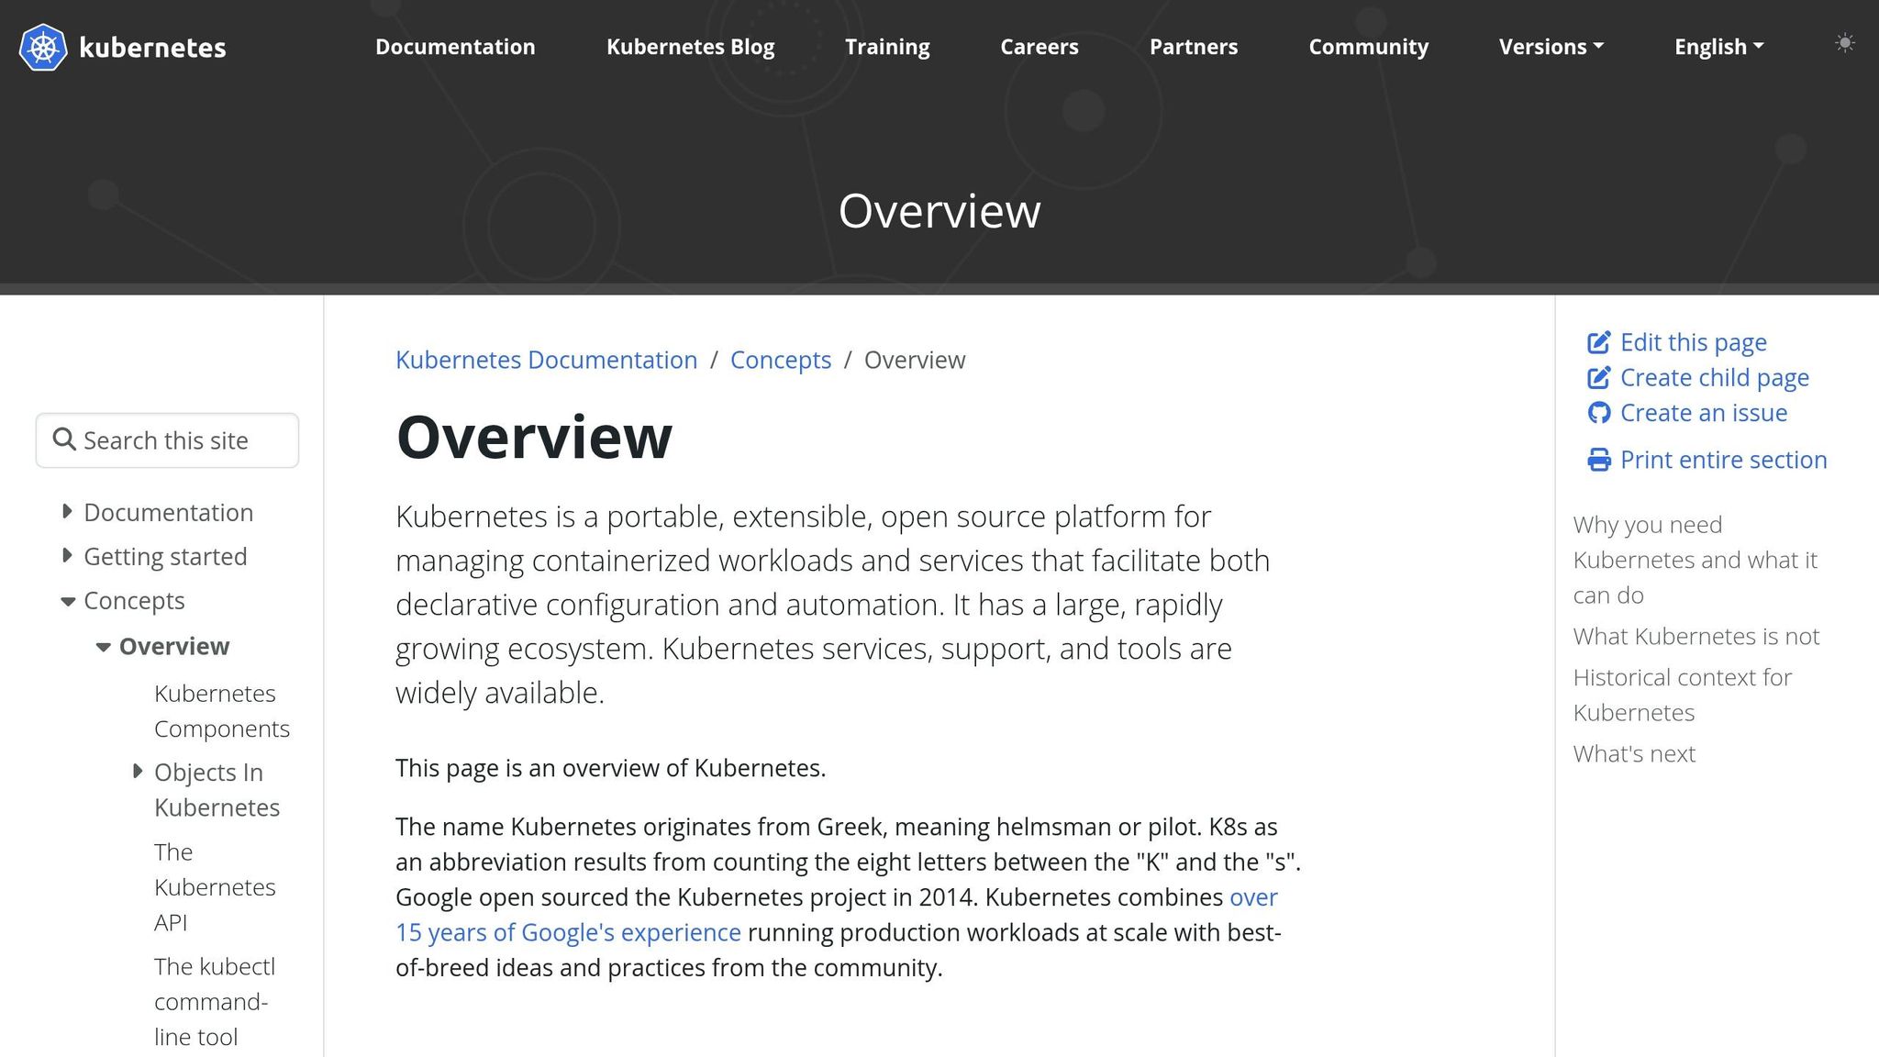The height and width of the screenshot is (1057, 1879).
Task: Open the Community nav item
Action: coord(1369,47)
